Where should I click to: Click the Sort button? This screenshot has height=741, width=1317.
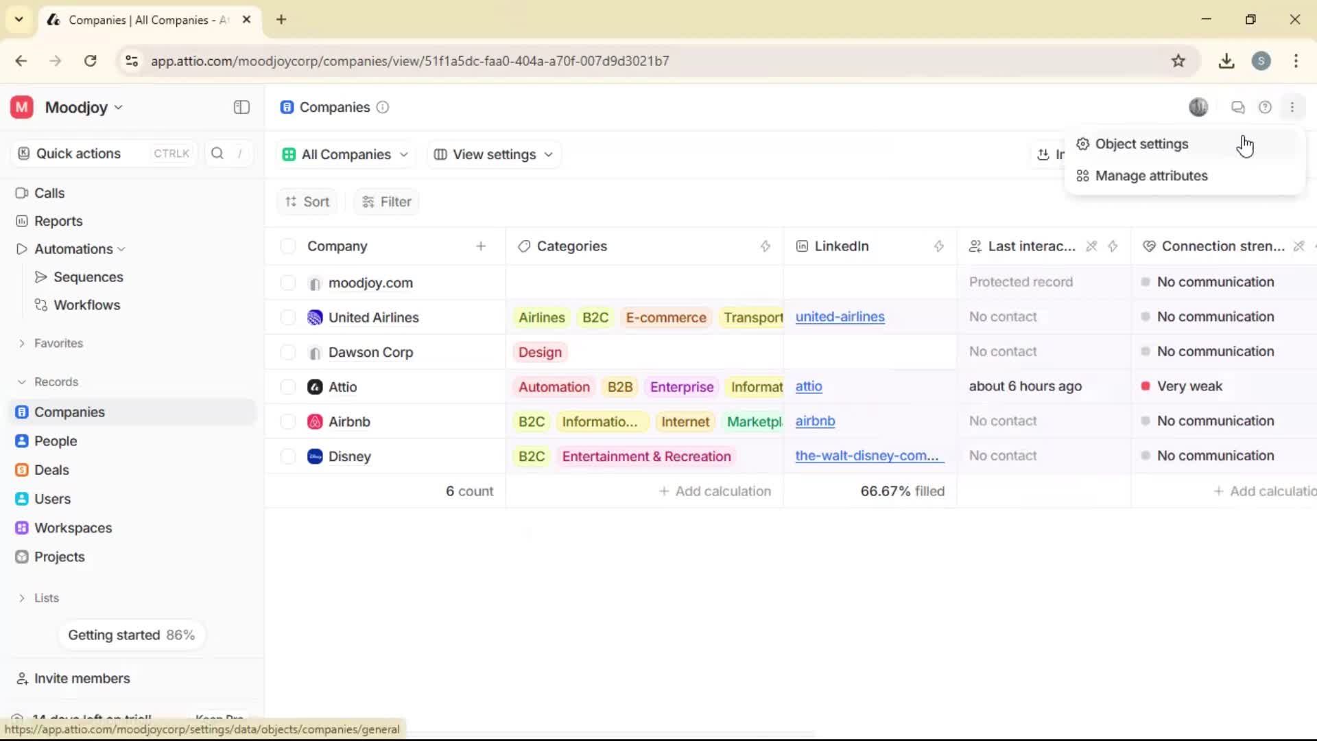[x=307, y=202]
